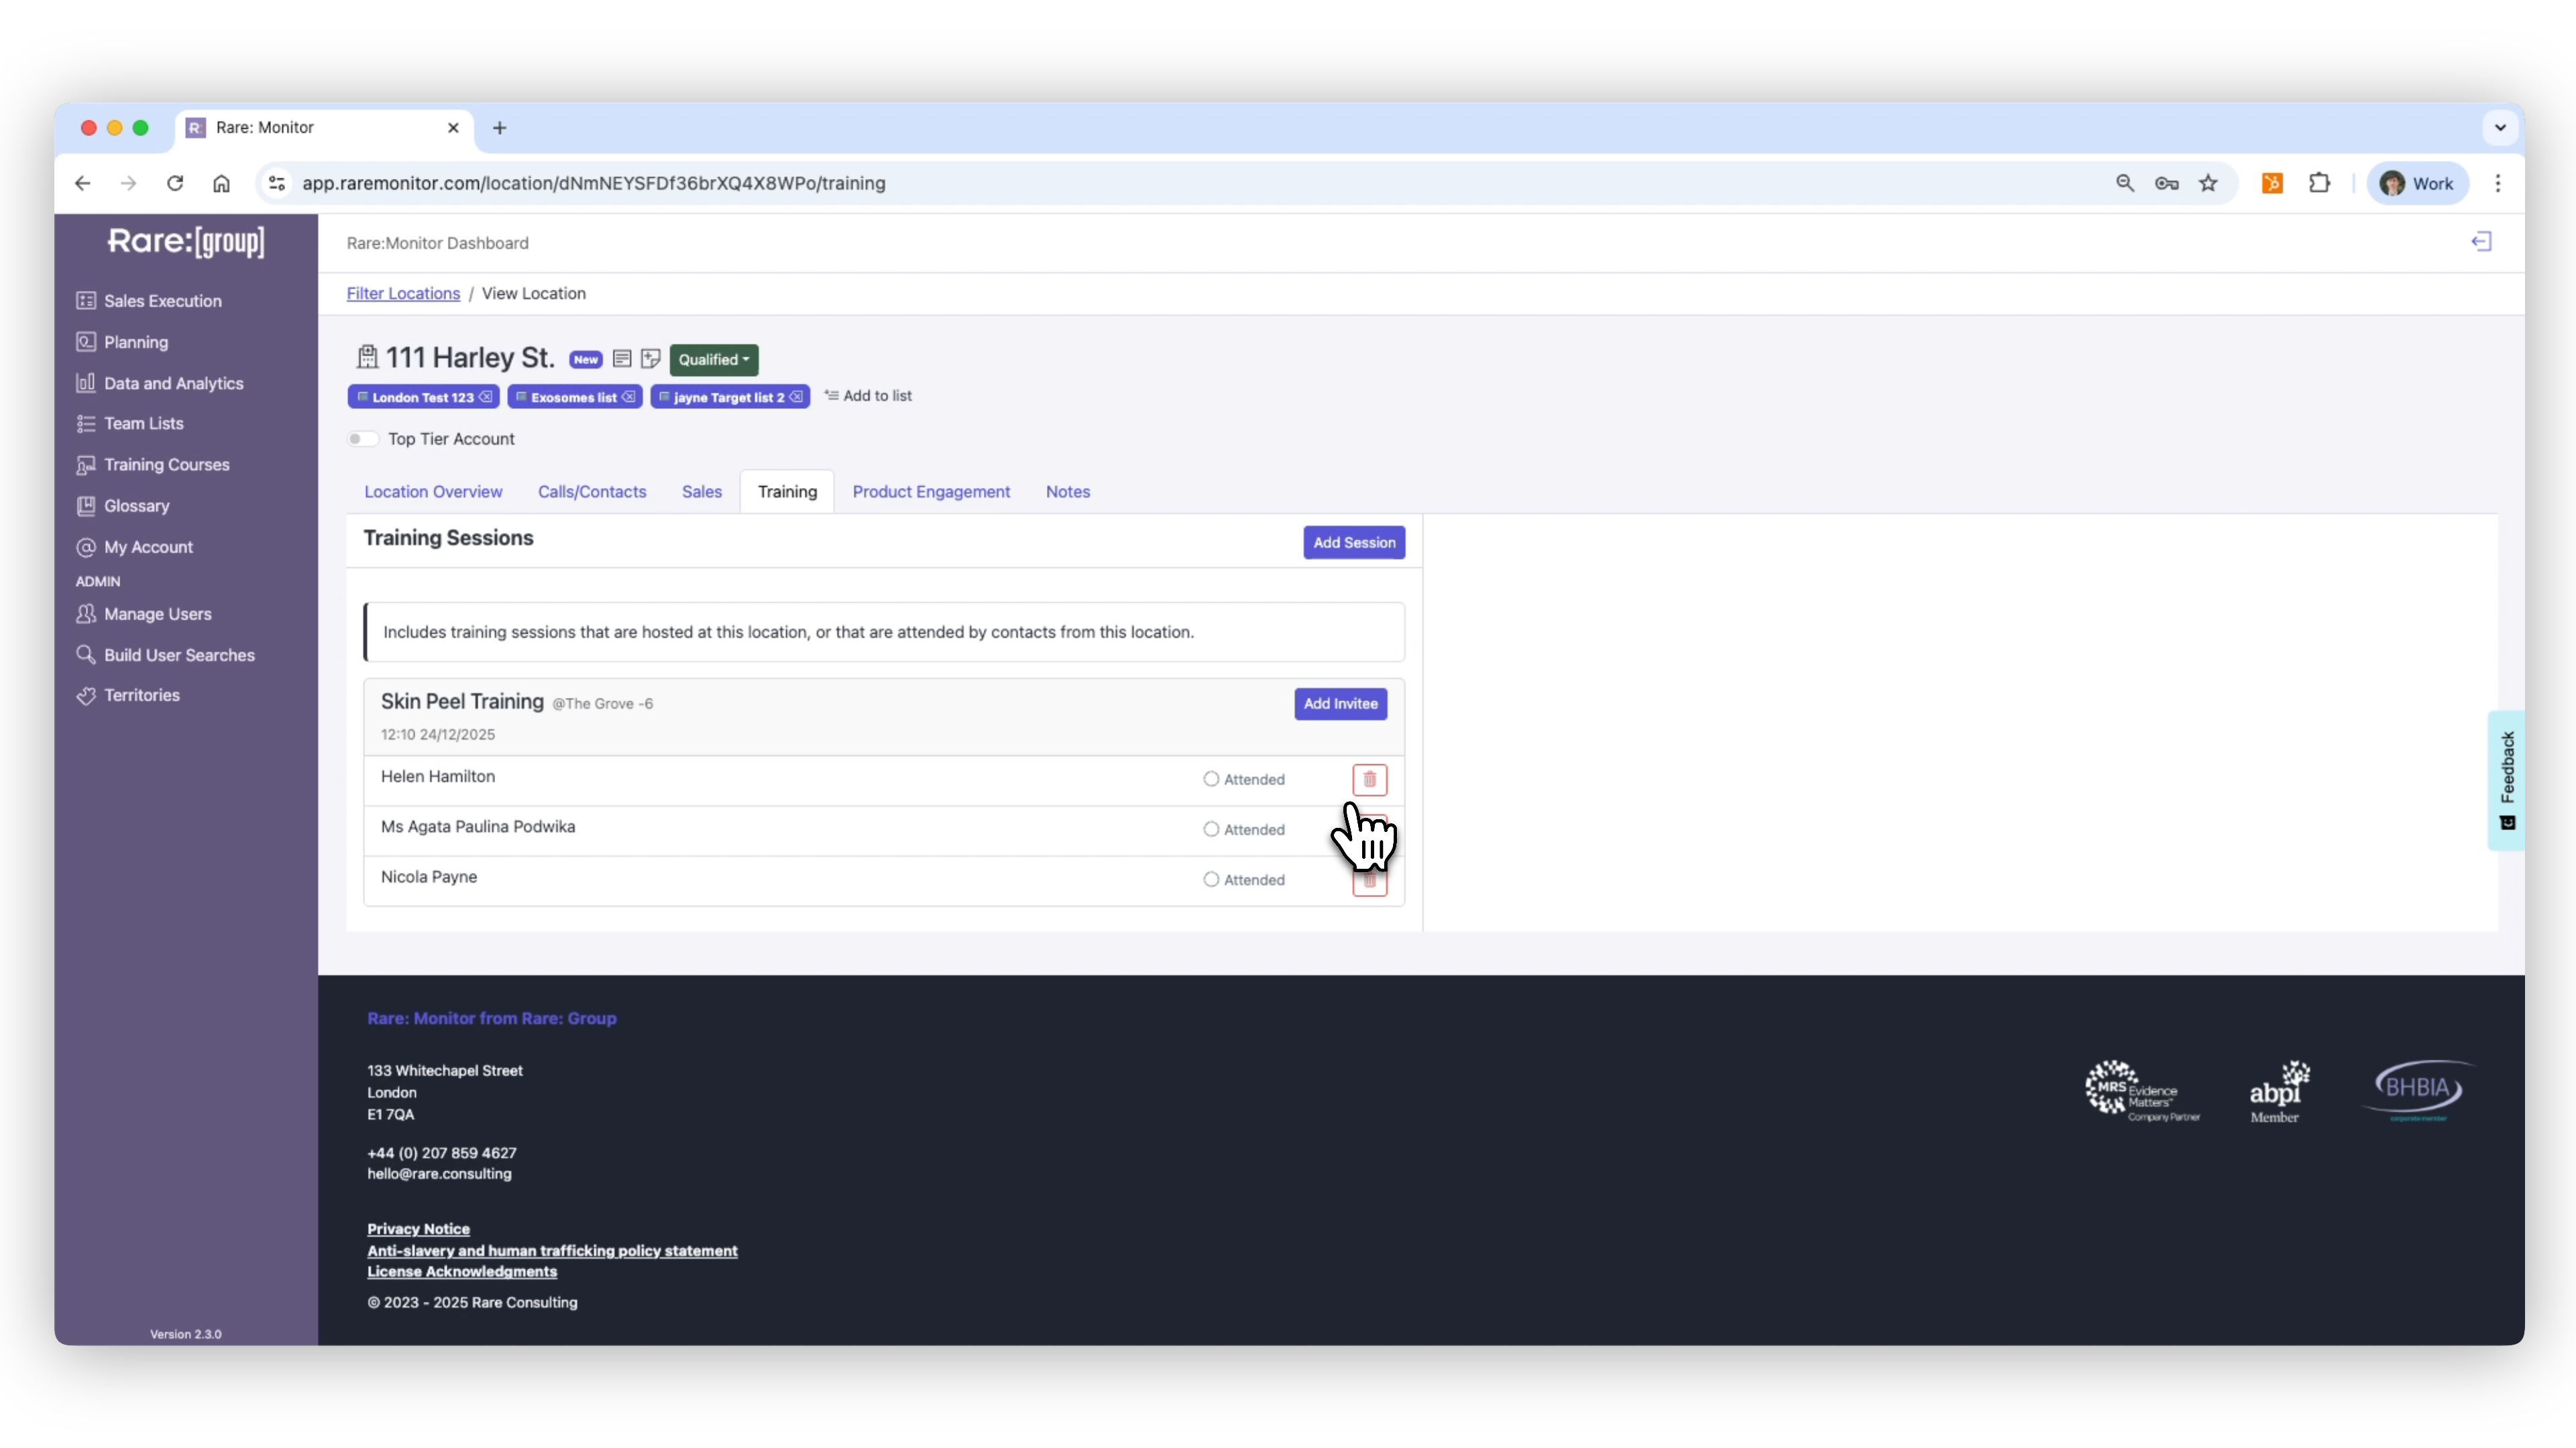This screenshot has height=1448, width=2576.
Task: Click Add Session button
Action: tap(1354, 542)
